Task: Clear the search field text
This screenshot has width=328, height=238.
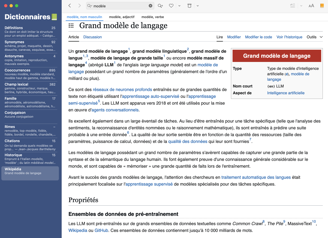Action: pyautogui.click(x=151, y=6)
